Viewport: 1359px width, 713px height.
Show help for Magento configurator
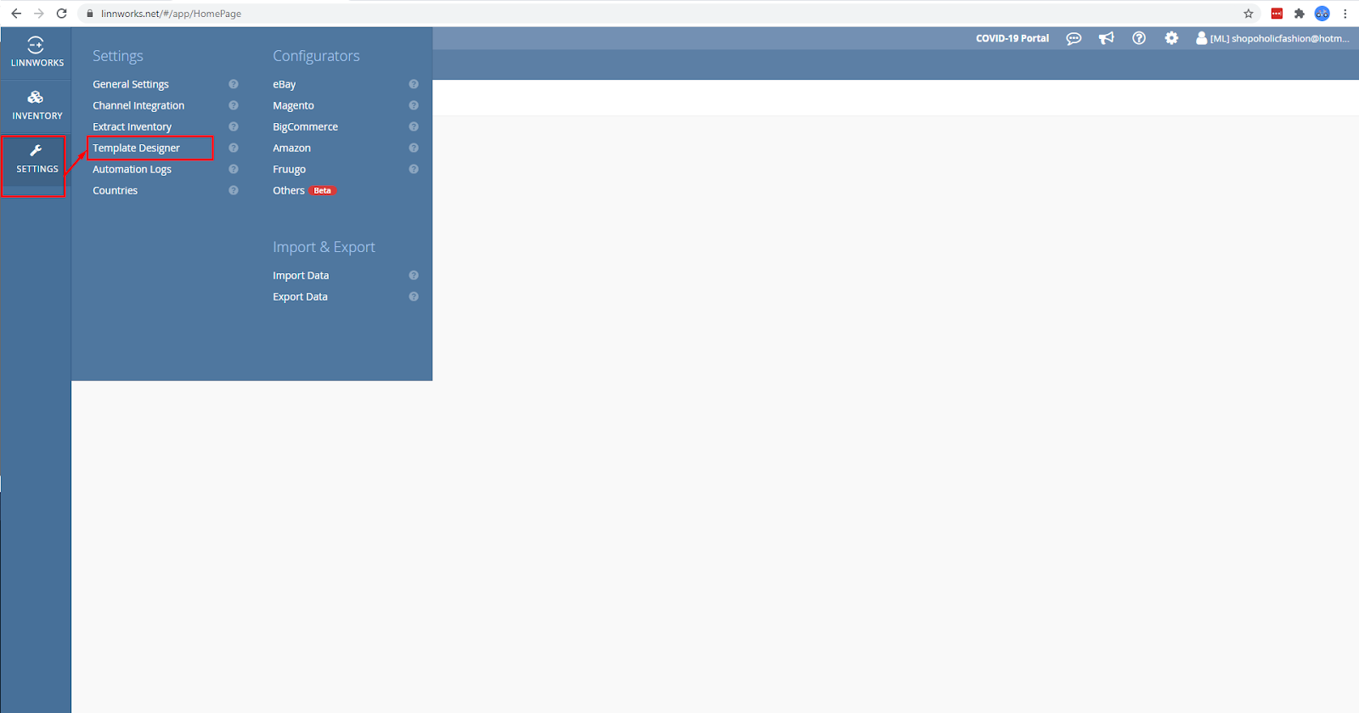click(x=414, y=105)
